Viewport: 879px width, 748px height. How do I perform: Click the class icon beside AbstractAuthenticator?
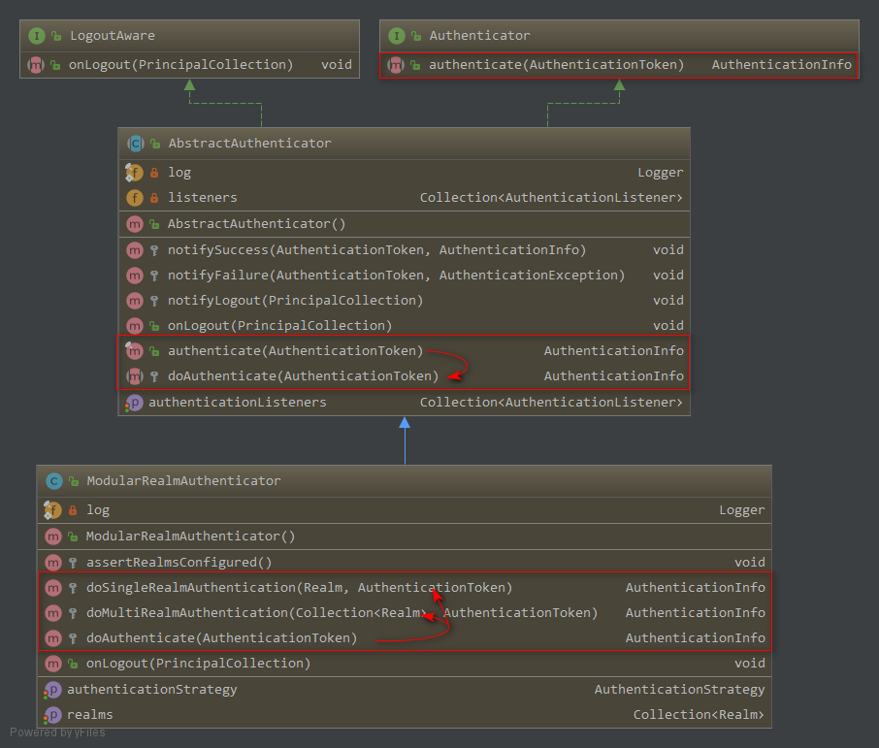(135, 144)
